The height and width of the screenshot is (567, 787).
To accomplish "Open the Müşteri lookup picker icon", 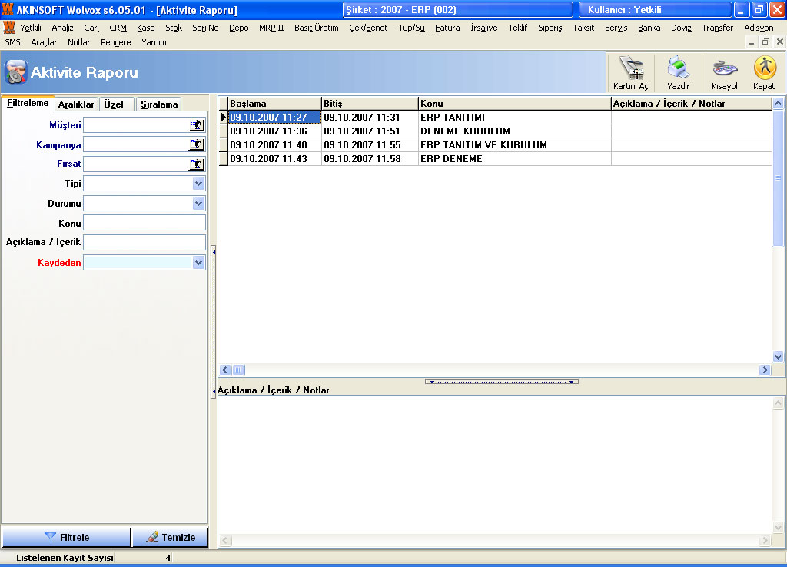I will [197, 125].
